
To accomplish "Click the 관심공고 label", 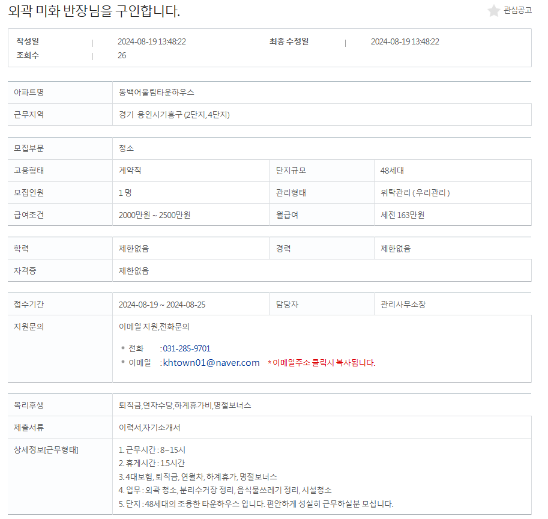I will coord(517,10).
